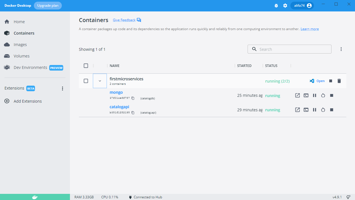This screenshot has width=355, height=200.
Task: Open the Extensions options menu
Action: pyautogui.click(x=62, y=88)
